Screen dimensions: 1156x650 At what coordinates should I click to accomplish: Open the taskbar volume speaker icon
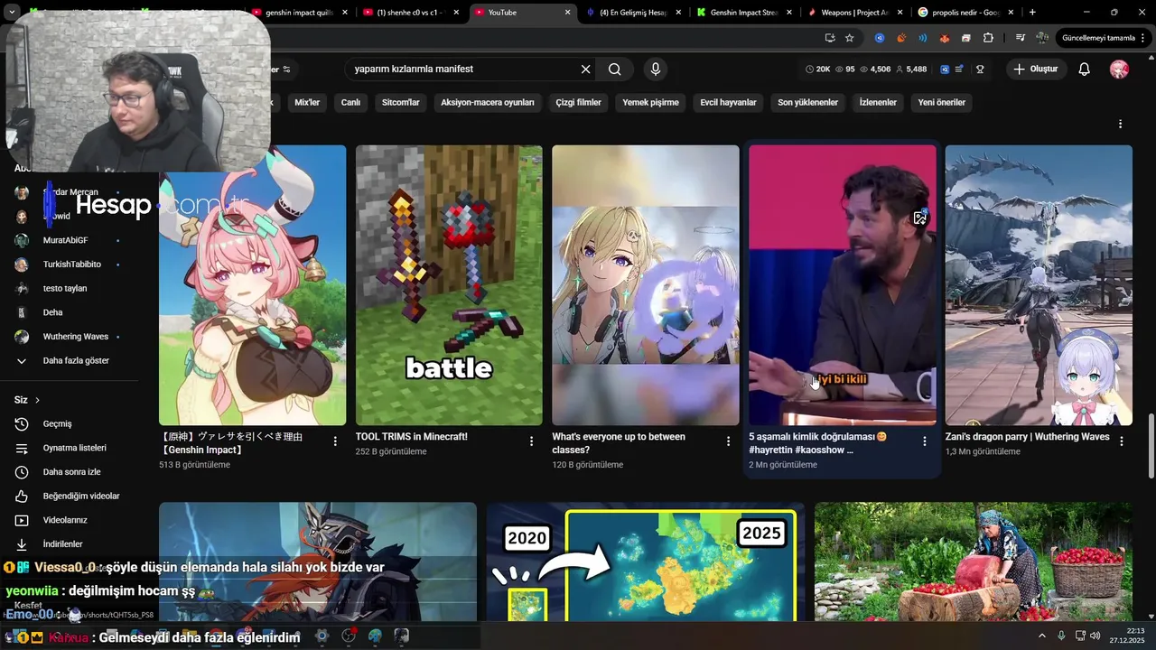(x=1095, y=636)
